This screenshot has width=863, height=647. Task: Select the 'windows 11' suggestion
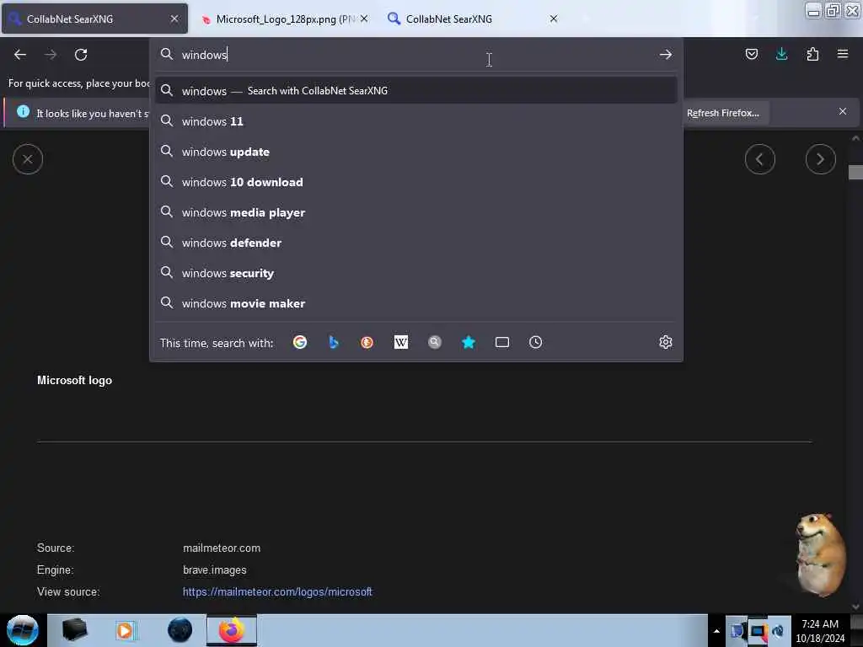[416, 121]
